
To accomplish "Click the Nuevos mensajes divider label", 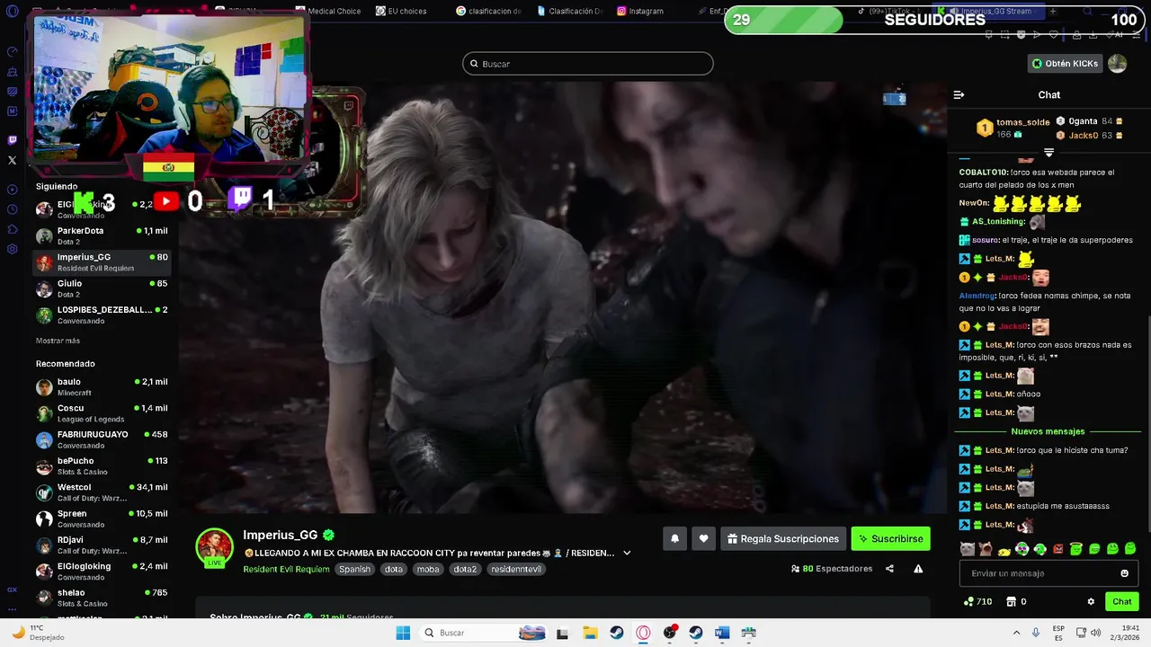I will (x=1048, y=431).
